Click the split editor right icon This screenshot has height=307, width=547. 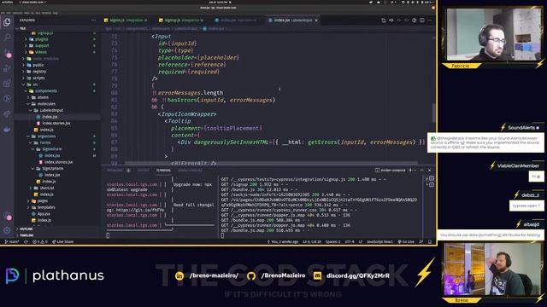click(421, 20)
